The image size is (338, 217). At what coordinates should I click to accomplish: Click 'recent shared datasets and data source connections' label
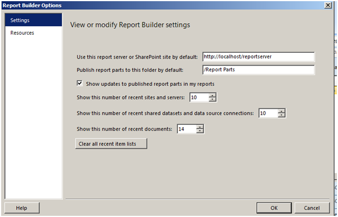click(165, 113)
